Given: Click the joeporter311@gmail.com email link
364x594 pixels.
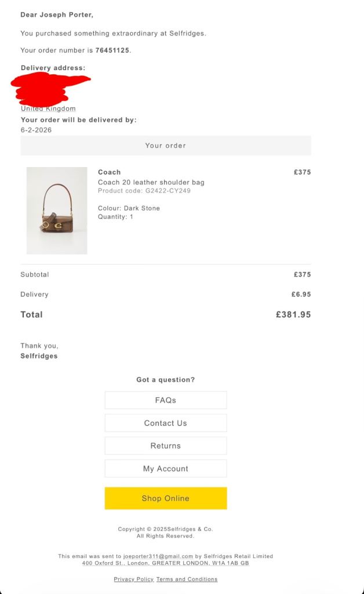Looking at the screenshot, I should 158,556.
